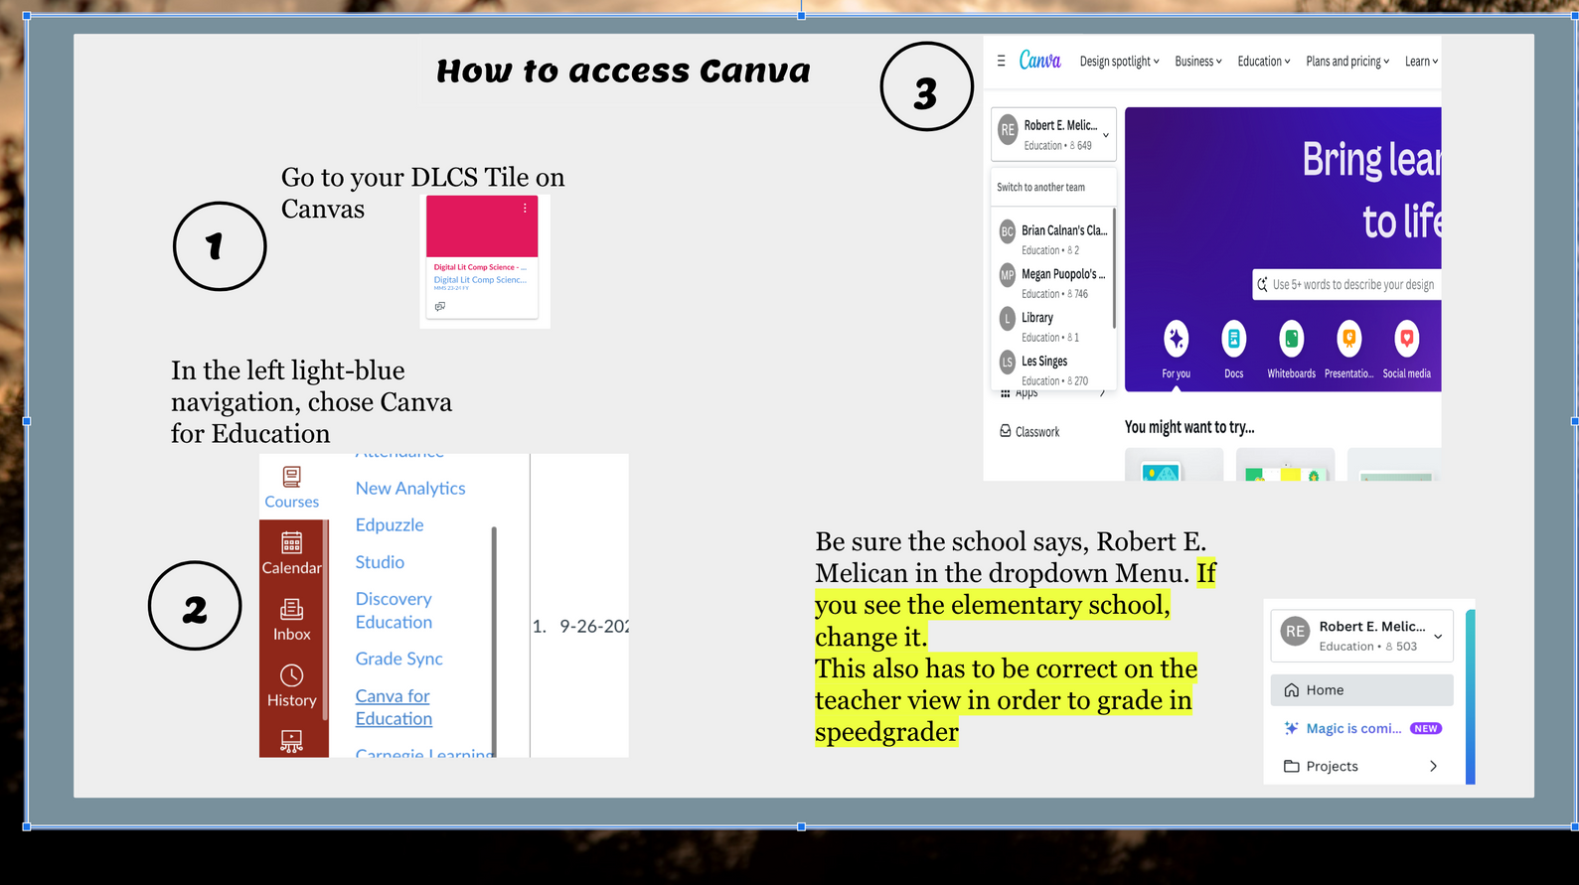Screen dimensions: 1579x885
Task: Open the DLCS course tile
Action: pyautogui.click(x=482, y=257)
